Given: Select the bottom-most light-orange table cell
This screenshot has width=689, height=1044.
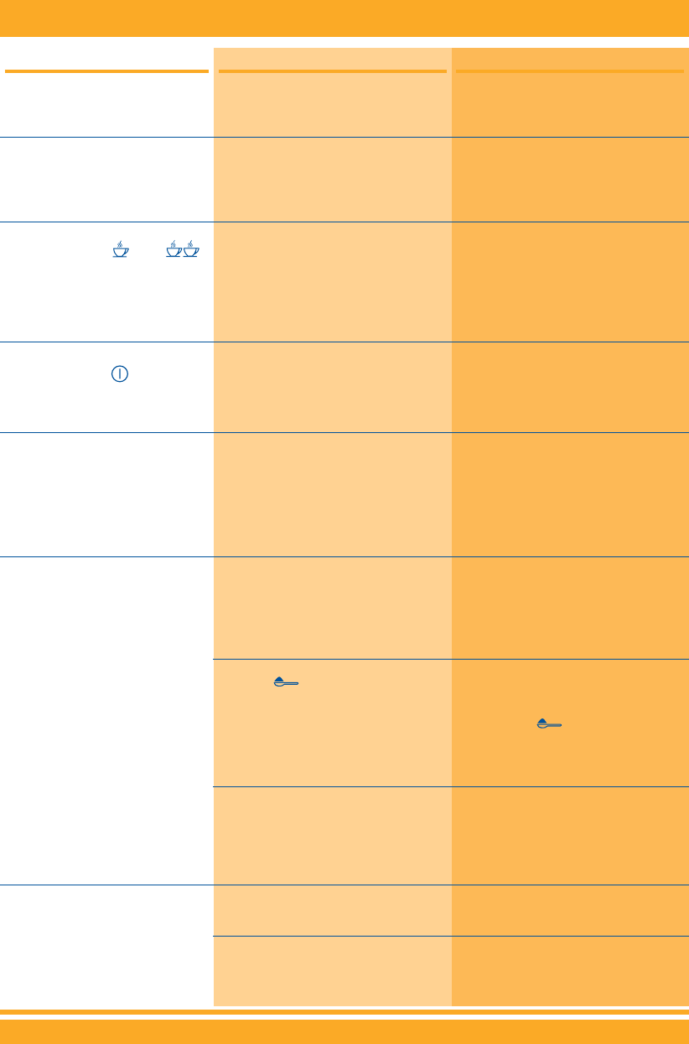Looking at the screenshot, I should click(332, 970).
